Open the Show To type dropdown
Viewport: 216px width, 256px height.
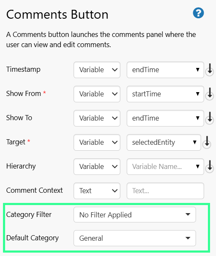pos(97,118)
